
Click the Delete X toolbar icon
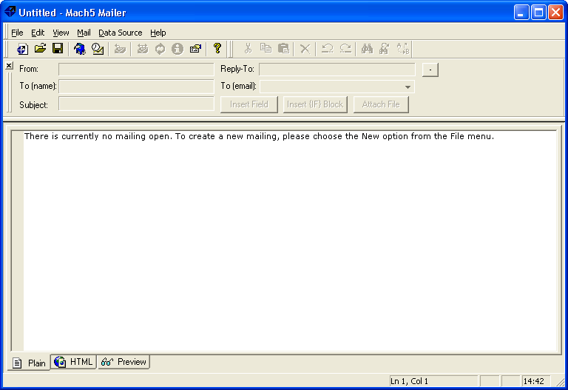coord(304,49)
